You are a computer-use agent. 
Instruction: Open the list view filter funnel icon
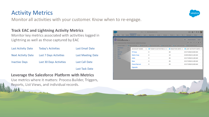200,43
